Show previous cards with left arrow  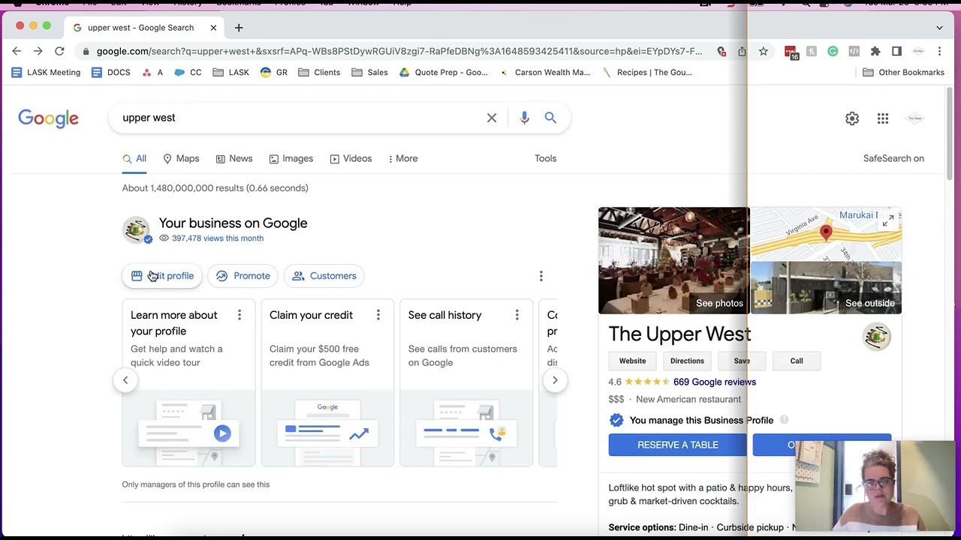tap(125, 380)
